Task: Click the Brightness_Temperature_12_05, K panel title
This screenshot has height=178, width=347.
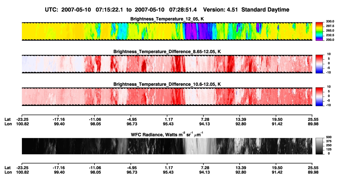Action: coord(167,19)
